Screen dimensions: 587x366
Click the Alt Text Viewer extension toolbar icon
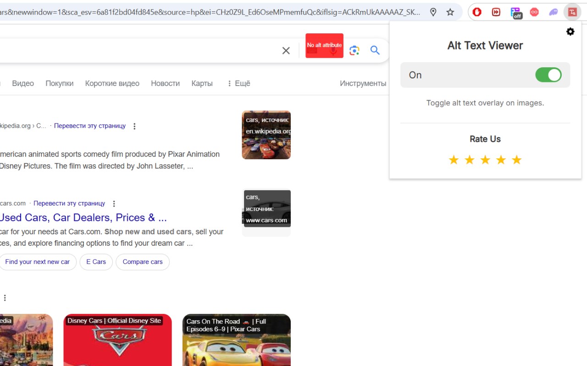572,12
